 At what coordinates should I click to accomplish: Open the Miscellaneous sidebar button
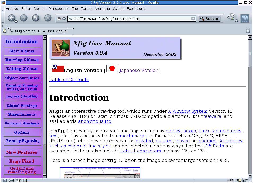point(22,114)
